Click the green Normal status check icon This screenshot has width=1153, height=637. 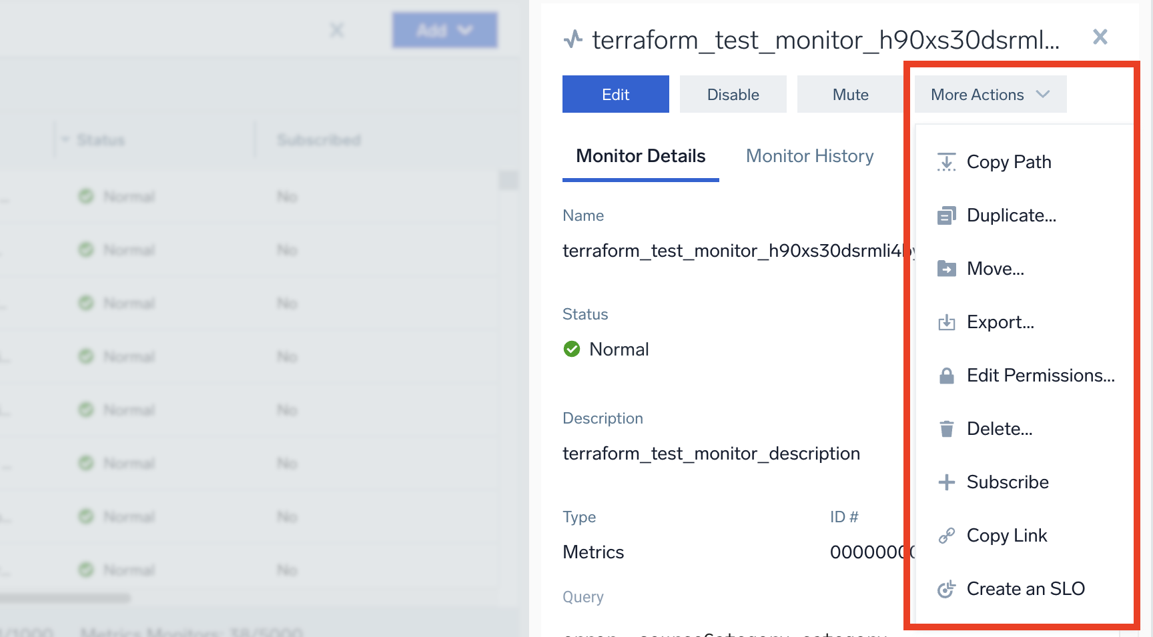click(x=572, y=349)
